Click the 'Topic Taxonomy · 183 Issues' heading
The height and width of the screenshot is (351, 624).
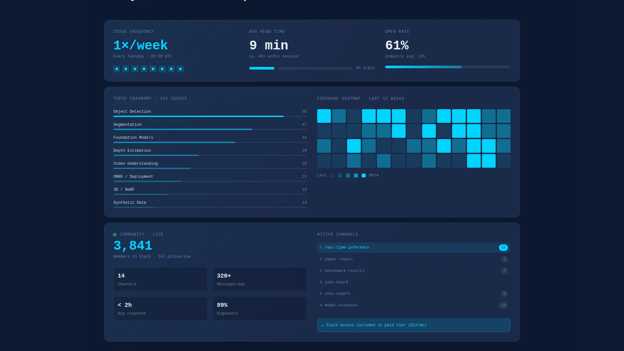pos(150,98)
